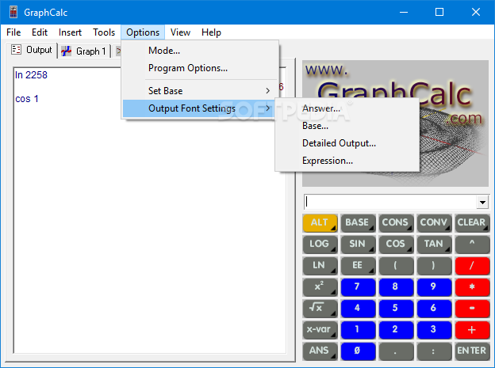The height and width of the screenshot is (368, 495).
Task: Click the red multiply key
Action: pyautogui.click(x=472, y=287)
